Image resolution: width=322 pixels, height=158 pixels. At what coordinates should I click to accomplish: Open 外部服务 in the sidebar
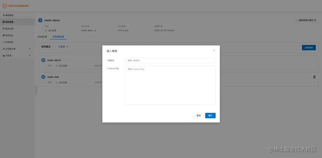[x=17, y=42]
